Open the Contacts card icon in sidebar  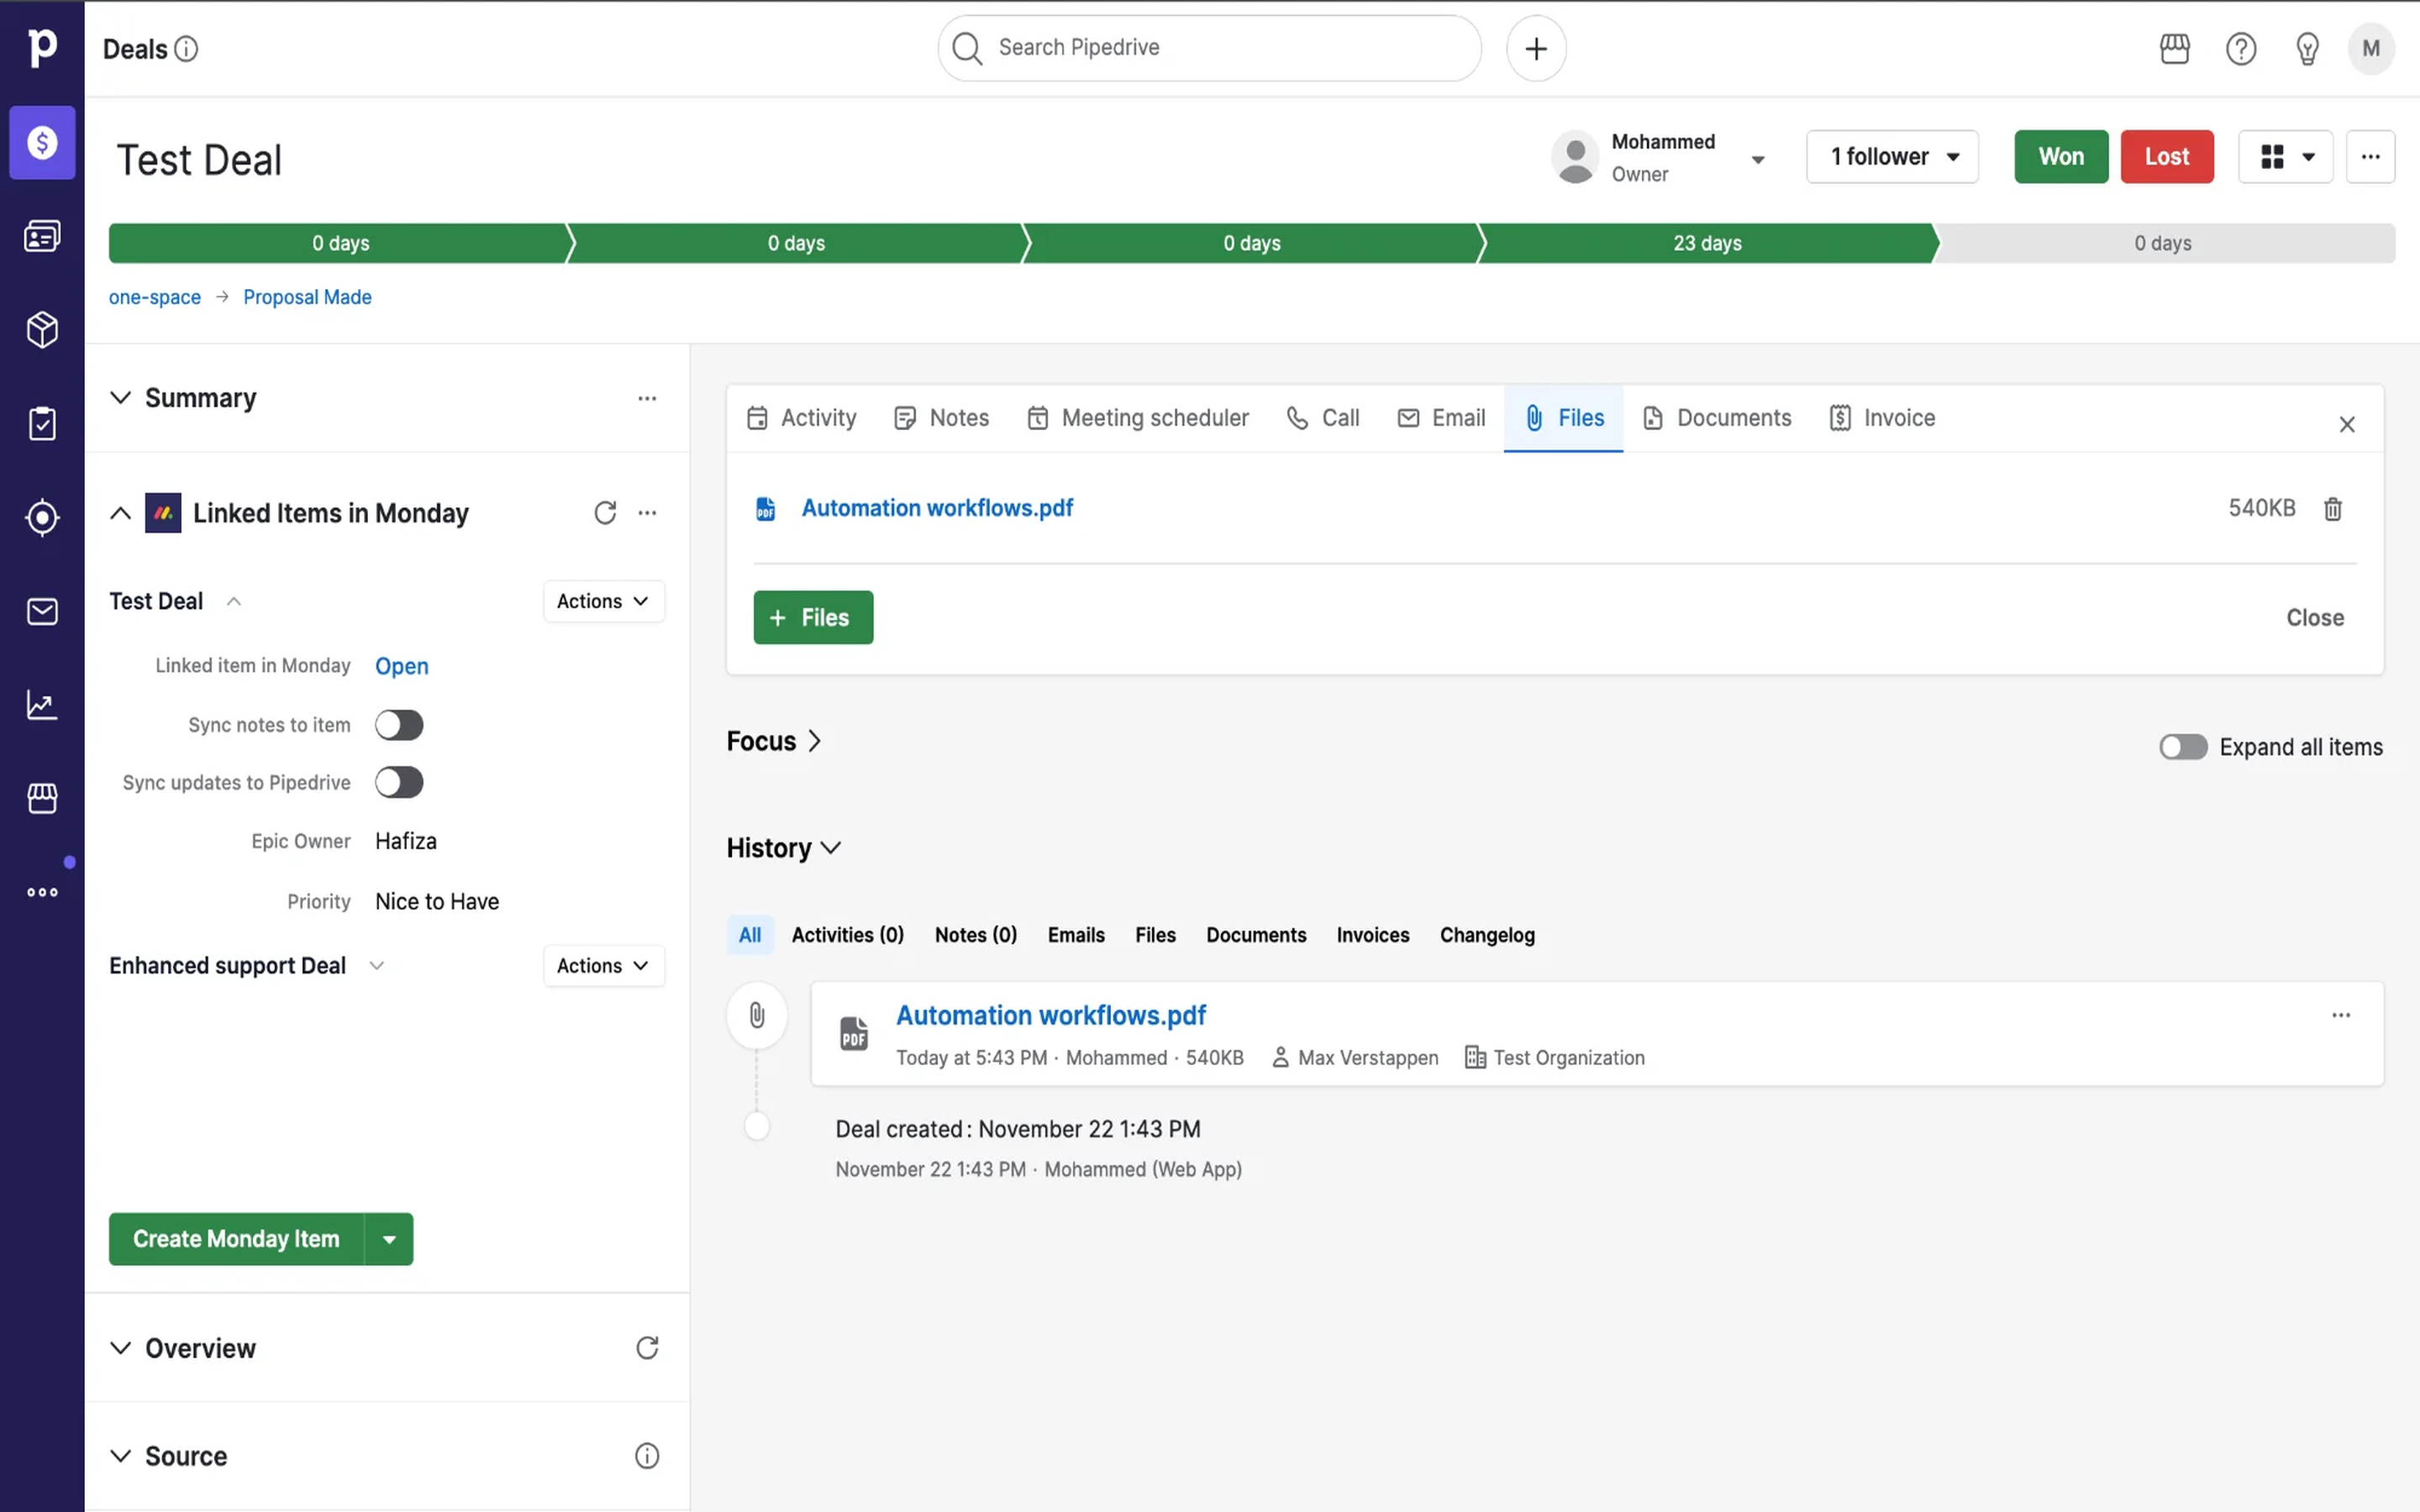(42, 236)
